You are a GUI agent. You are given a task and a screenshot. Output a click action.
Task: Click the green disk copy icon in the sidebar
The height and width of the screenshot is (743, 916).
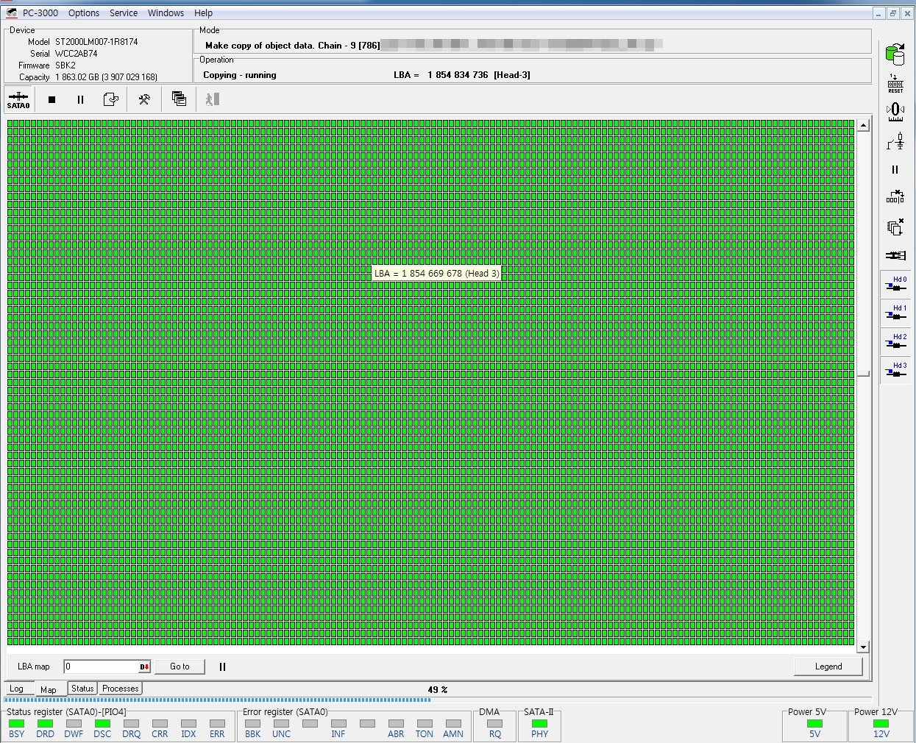point(895,54)
